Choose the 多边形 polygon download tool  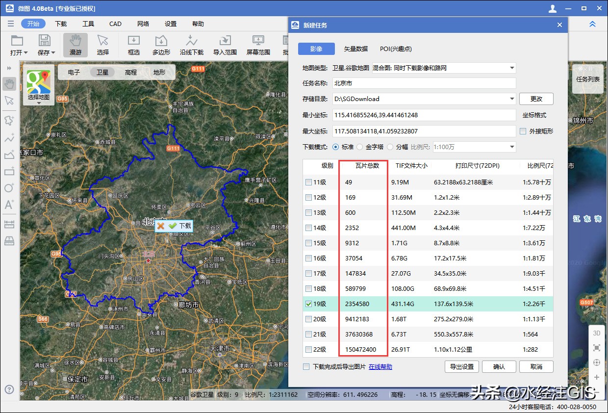coord(162,45)
